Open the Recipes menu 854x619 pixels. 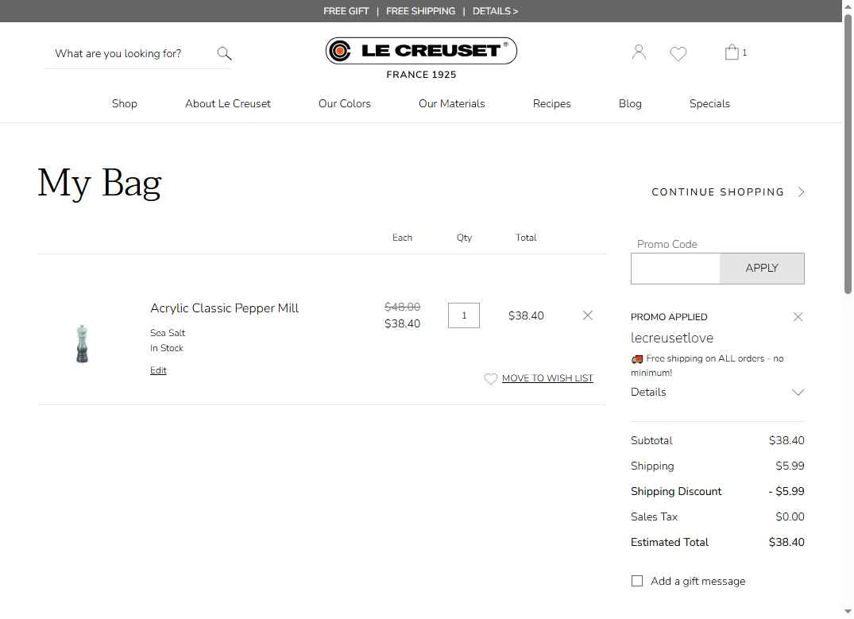click(x=551, y=103)
